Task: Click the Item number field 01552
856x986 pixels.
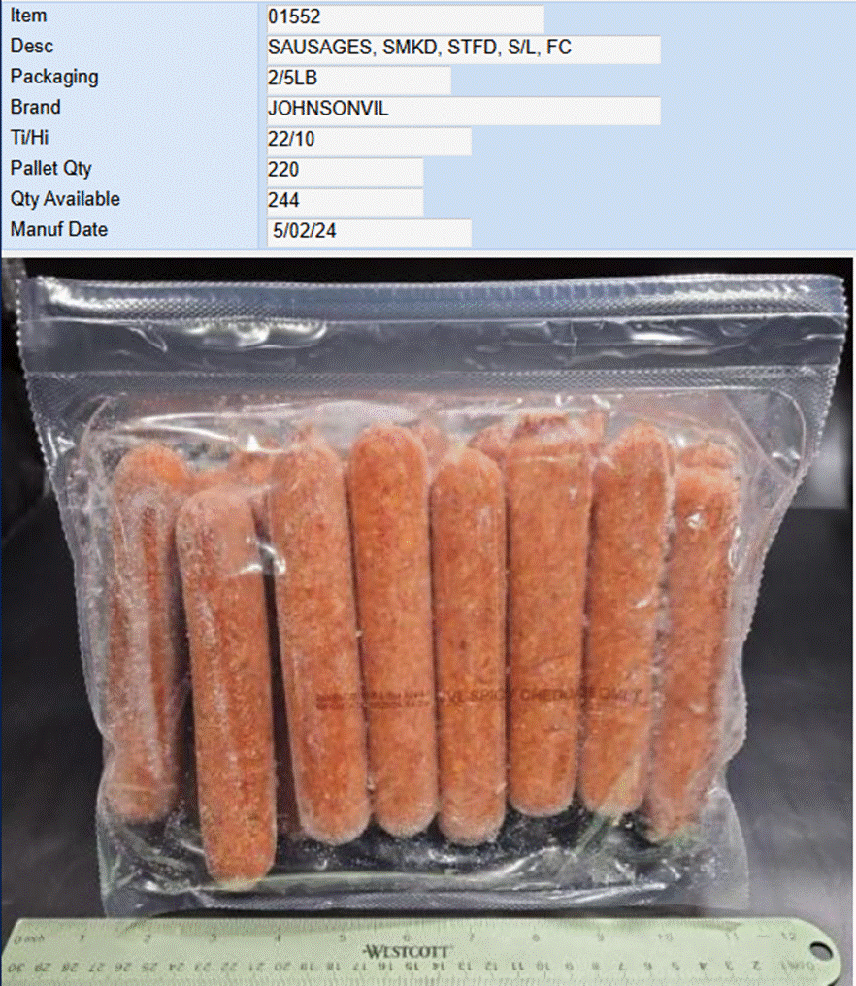Action: [405, 17]
